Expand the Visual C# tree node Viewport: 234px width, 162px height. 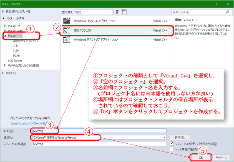(5, 26)
